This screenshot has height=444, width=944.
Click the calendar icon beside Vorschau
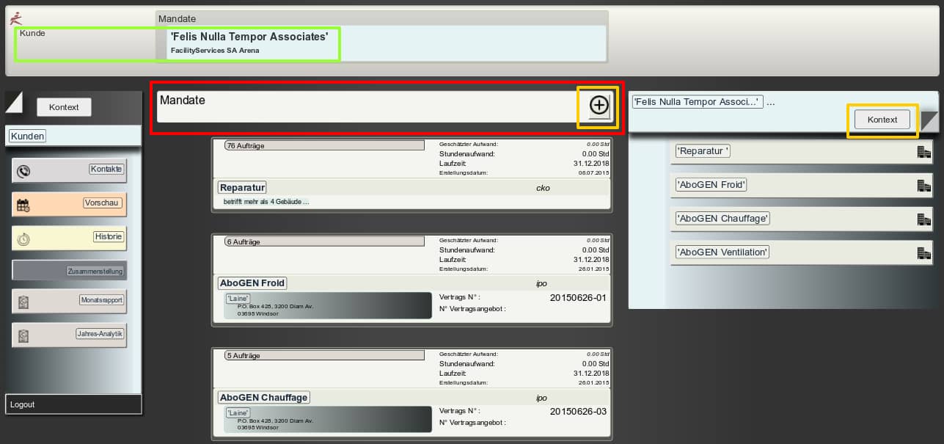(23, 205)
